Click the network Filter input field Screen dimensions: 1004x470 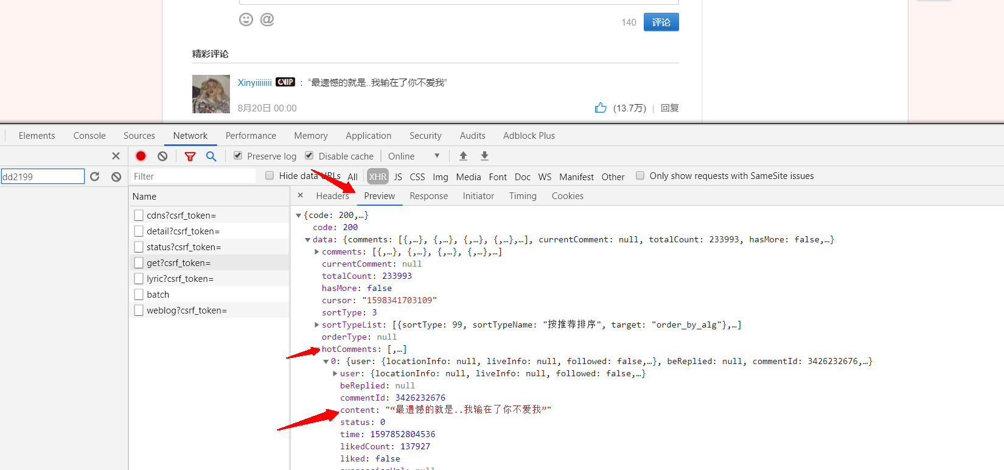click(193, 176)
